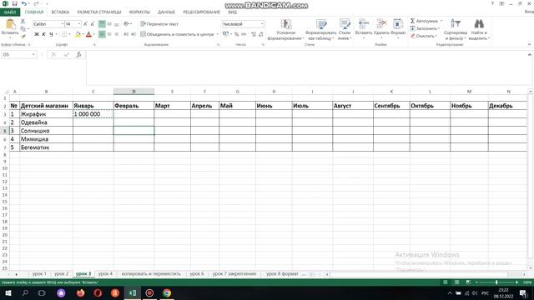The width and height of the screenshot is (534, 300).
Task: Click the Format Painter brush icon
Action: (23, 36)
